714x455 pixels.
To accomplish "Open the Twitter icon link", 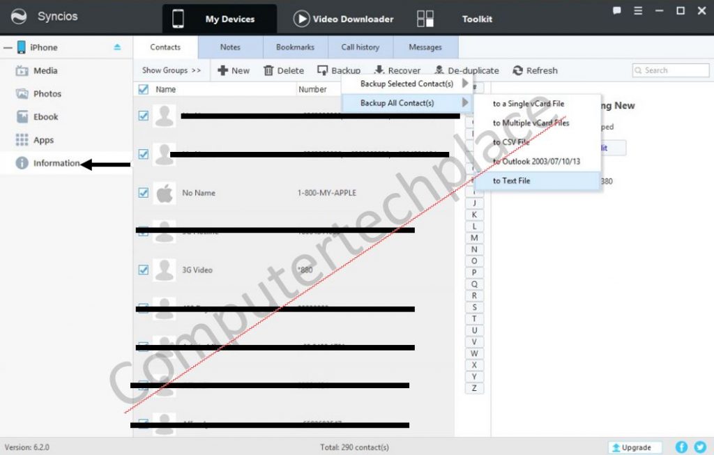I will click(x=700, y=447).
